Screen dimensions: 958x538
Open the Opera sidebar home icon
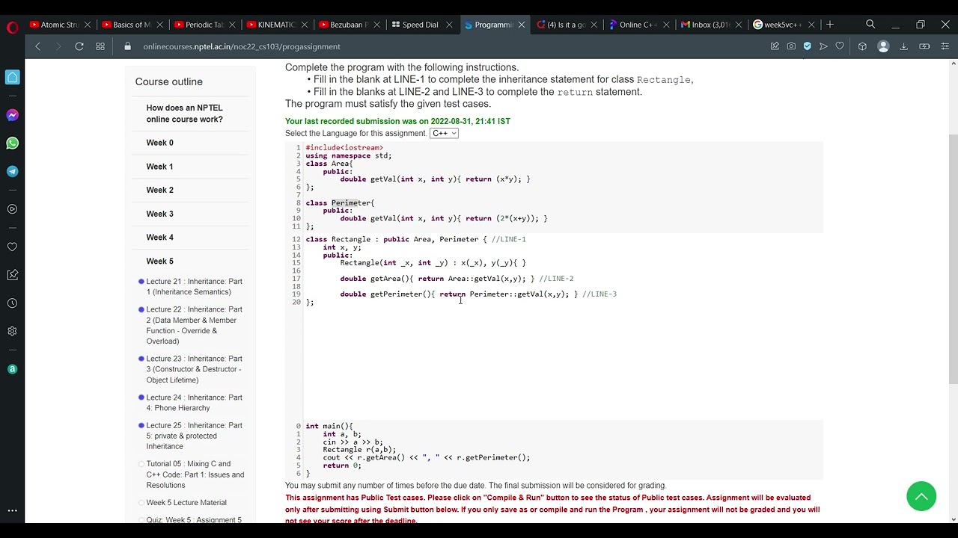tap(13, 77)
